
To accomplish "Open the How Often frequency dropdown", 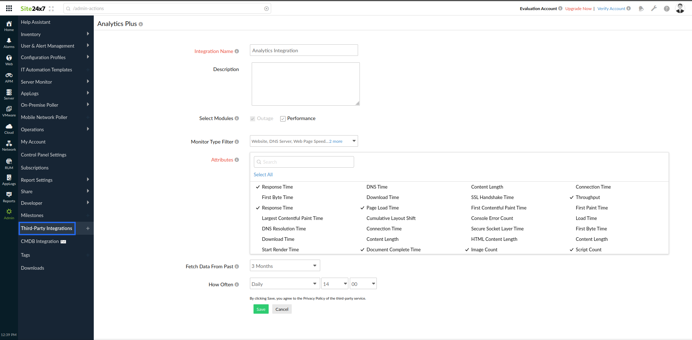I will (x=285, y=283).
